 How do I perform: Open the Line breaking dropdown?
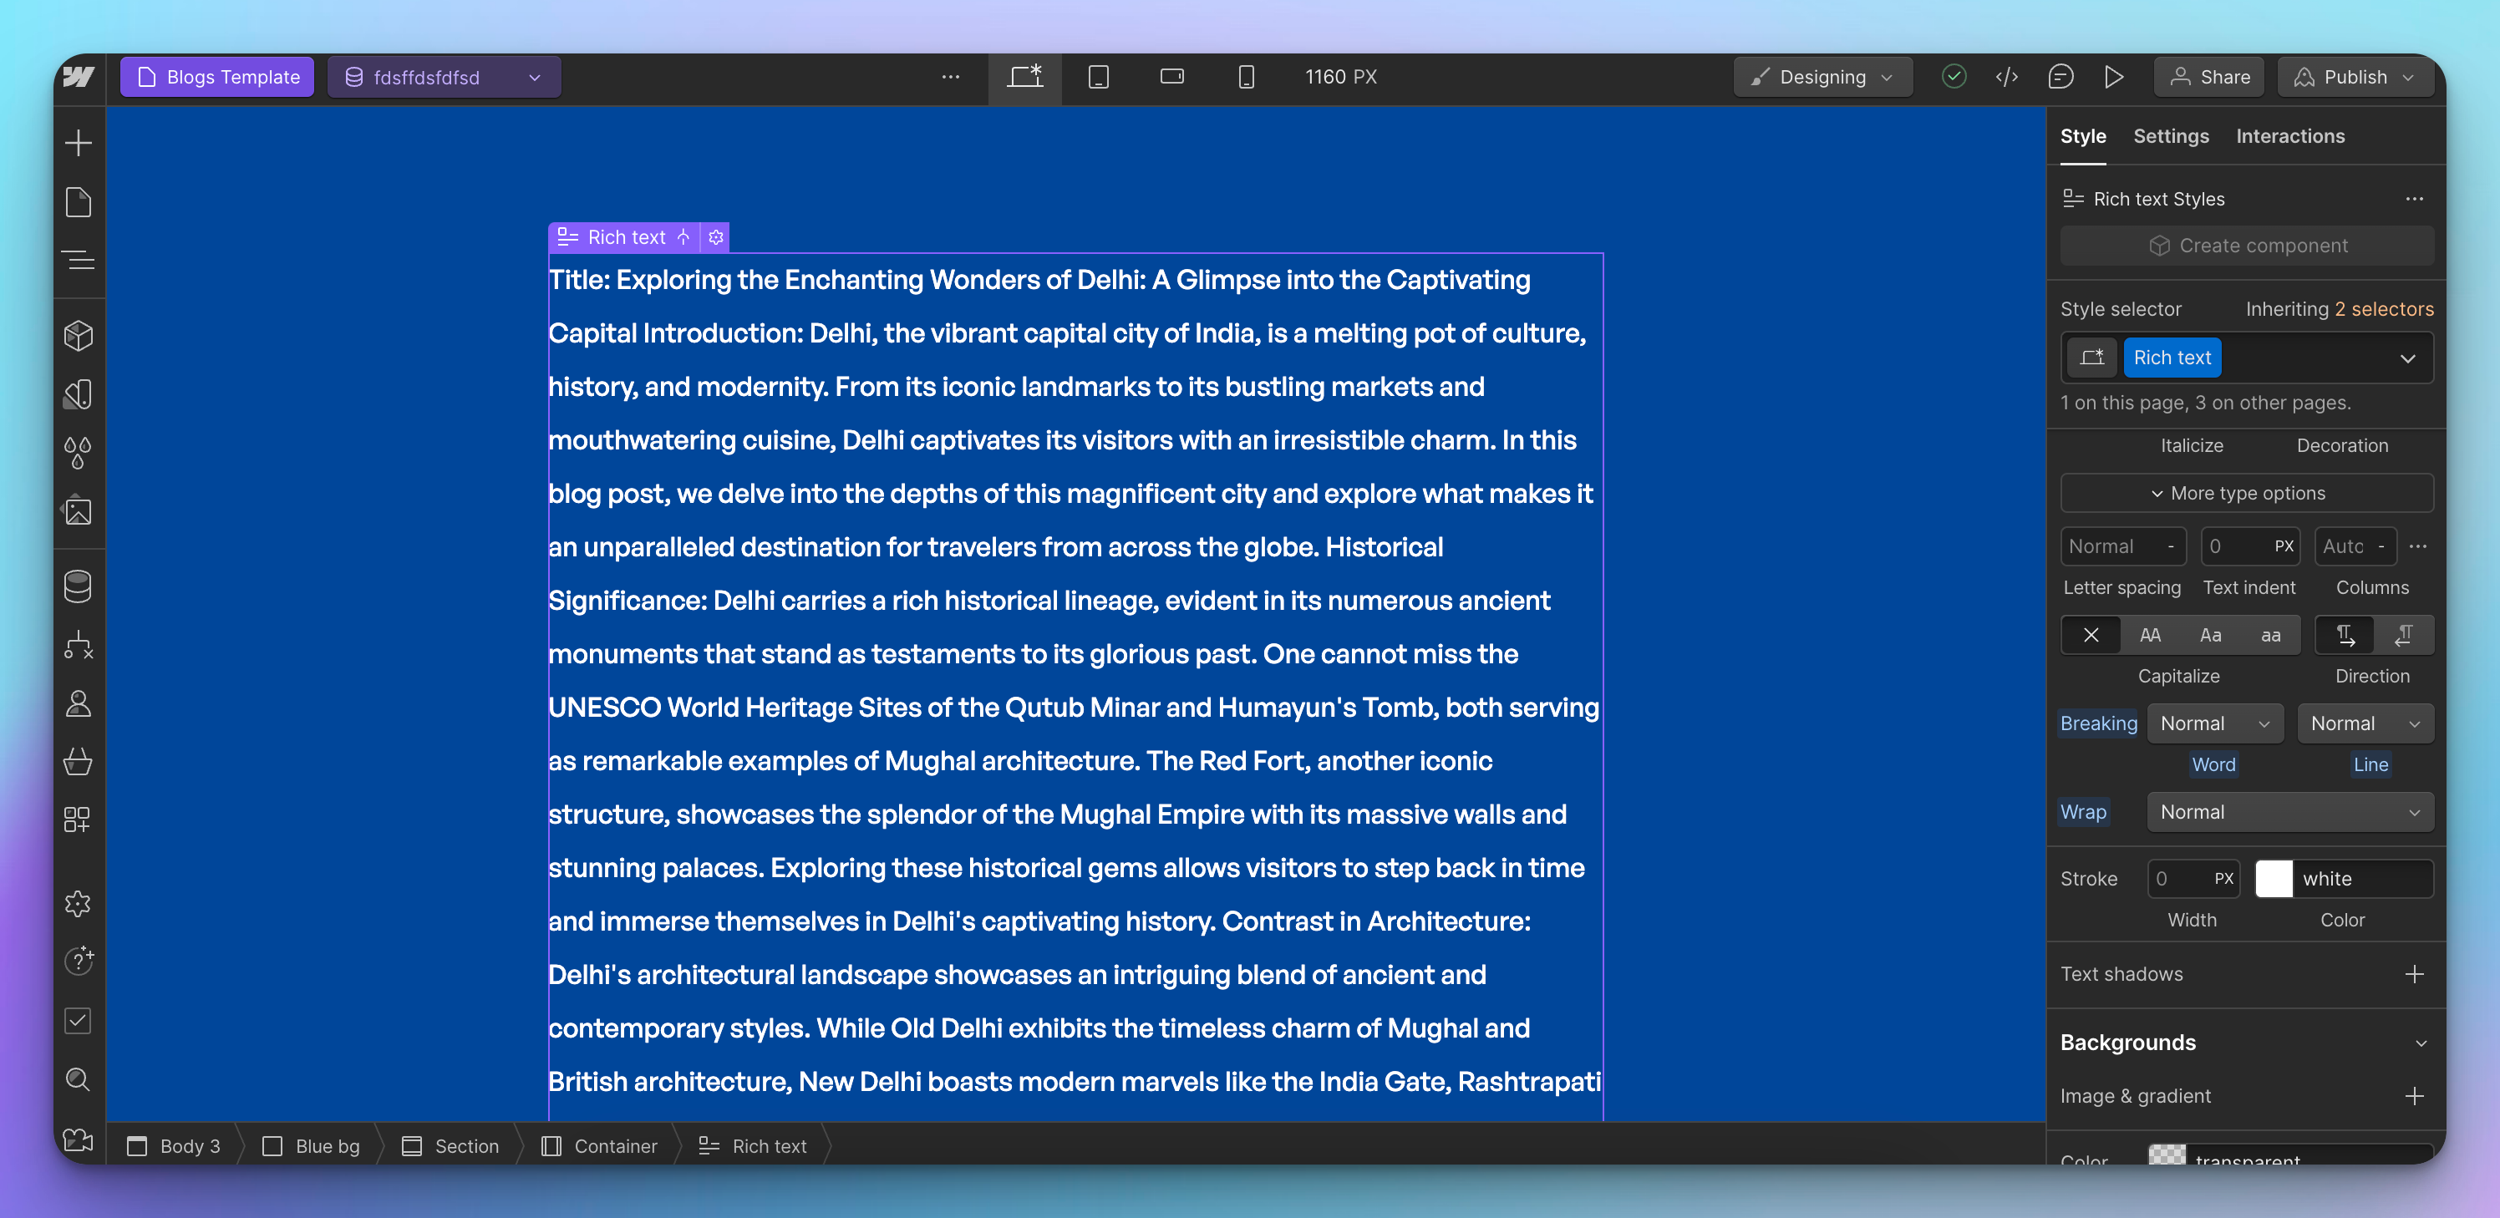pos(2365,723)
